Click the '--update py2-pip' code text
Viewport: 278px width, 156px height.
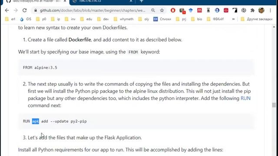click(69, 121)
